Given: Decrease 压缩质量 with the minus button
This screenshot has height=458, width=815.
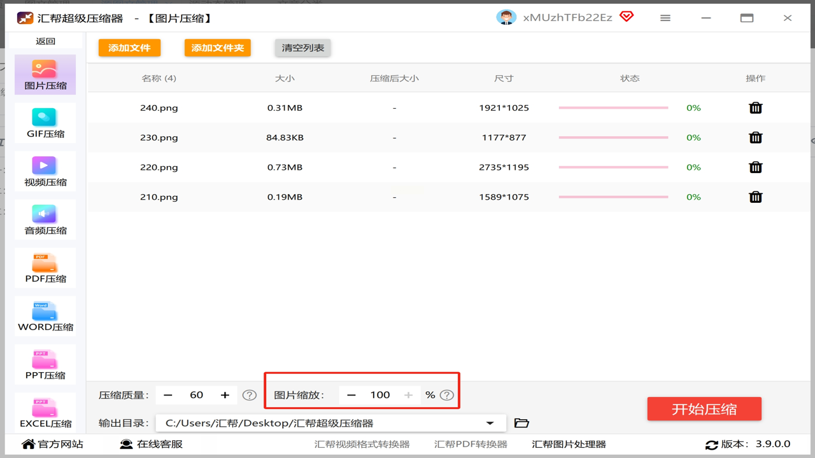Looking at the screenshot, I should (168, 395).
